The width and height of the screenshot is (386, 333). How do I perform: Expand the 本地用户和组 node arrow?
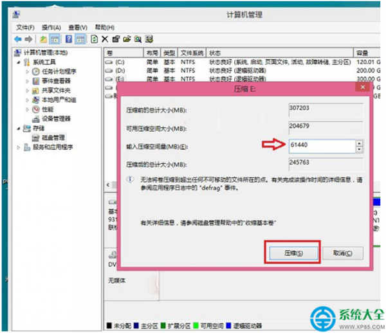pos(27,100)
